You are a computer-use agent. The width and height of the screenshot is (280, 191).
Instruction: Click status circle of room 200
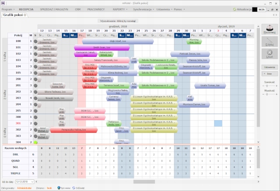[x=35, y=79]
